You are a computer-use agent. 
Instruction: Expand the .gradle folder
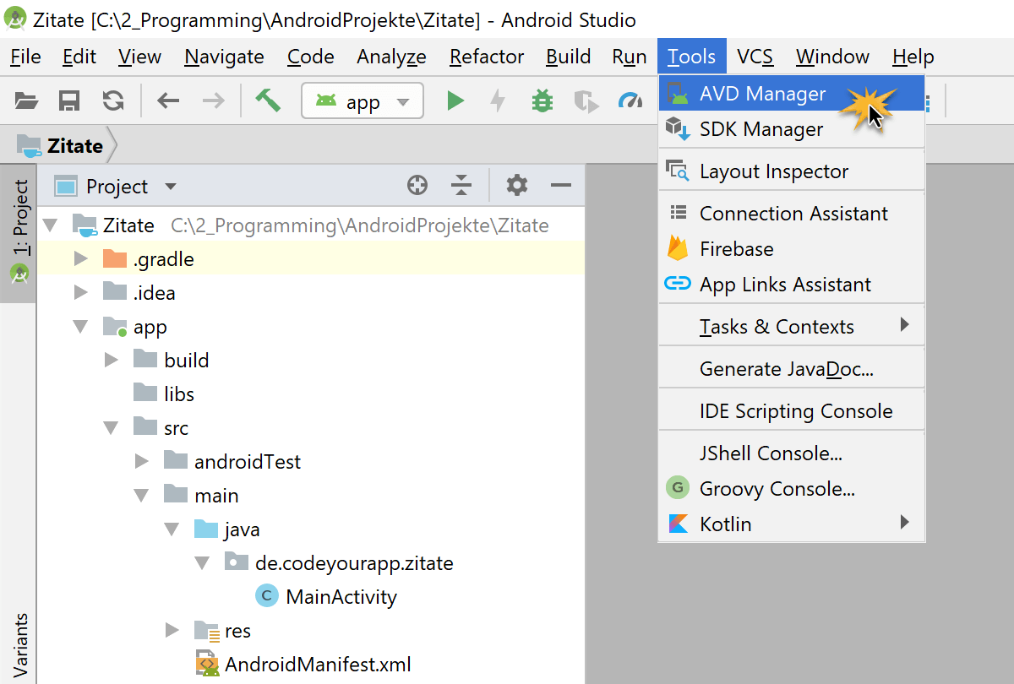tap(81, 259)
